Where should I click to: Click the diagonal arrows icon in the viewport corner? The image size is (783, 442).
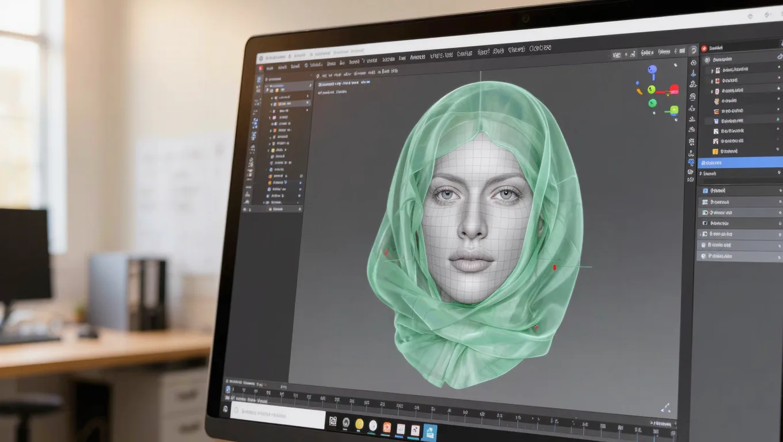(x=666, y=407)
